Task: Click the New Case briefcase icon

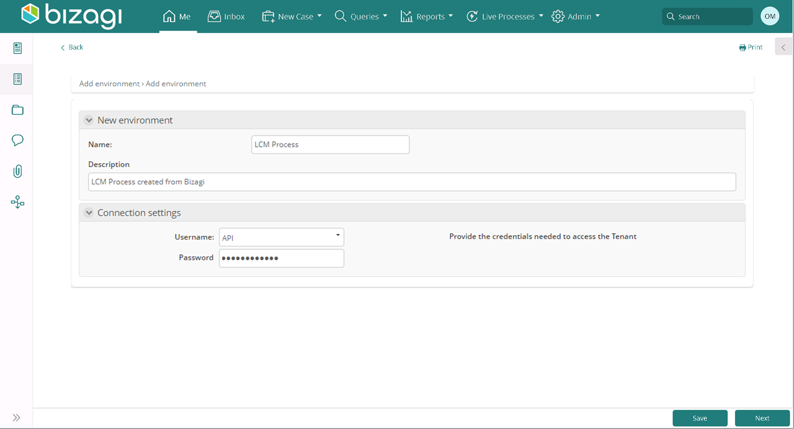Action: tap(268, 17)
